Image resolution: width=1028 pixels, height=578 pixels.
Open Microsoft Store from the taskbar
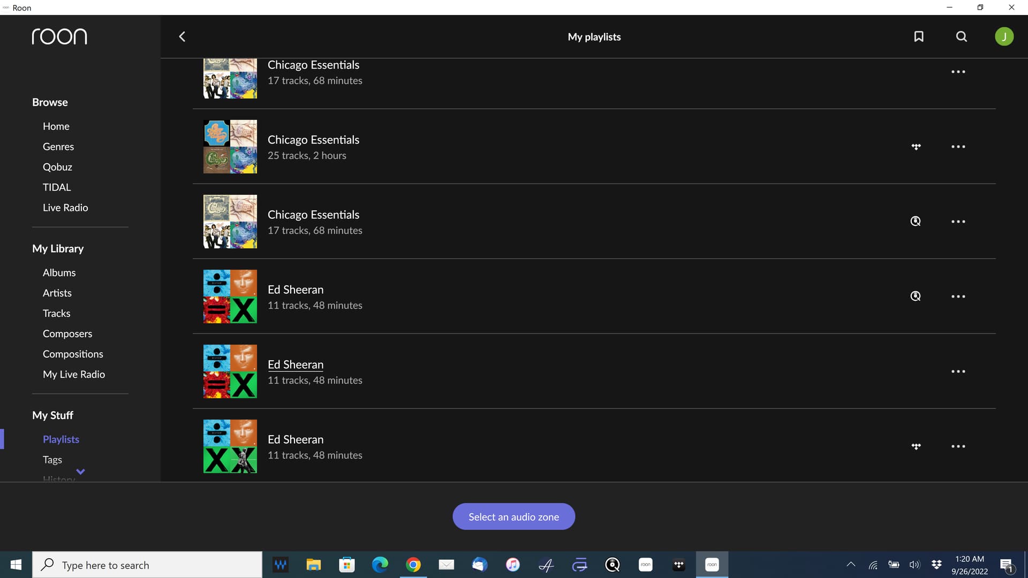[x=346, y=565]
